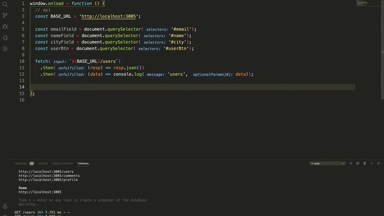The image size is (384, 216).
Task: Split the terminal with the split icon
Action: (x=358, y=163)
